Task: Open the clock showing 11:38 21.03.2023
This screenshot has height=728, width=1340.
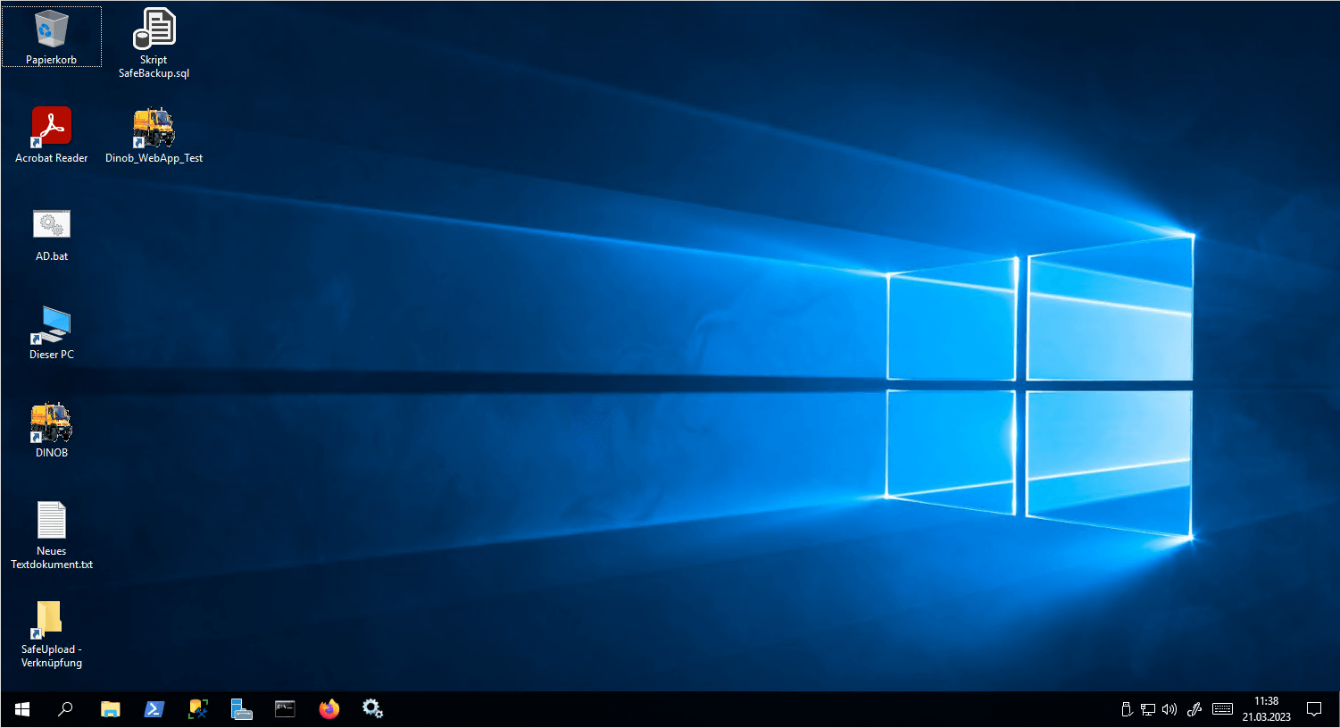Action: coord(1266,709)
